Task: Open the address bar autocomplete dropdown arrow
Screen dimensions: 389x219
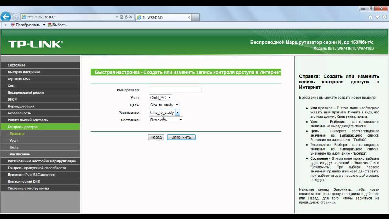Action: pos(117,17)
